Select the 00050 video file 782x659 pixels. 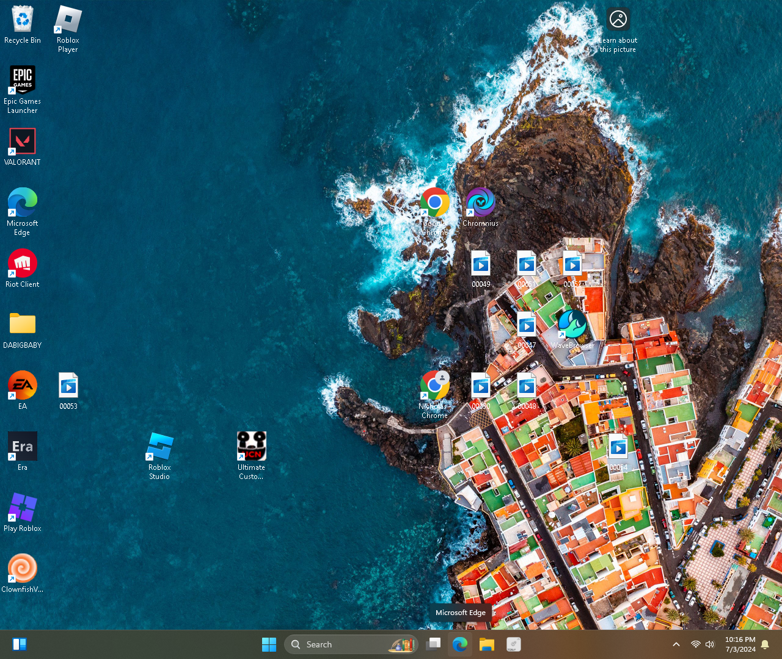(481, 391)
